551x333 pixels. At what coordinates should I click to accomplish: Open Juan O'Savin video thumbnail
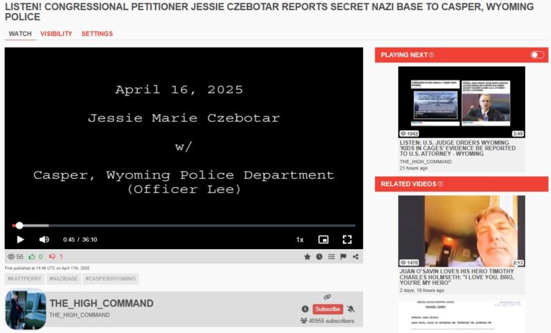tap(461, 231)
